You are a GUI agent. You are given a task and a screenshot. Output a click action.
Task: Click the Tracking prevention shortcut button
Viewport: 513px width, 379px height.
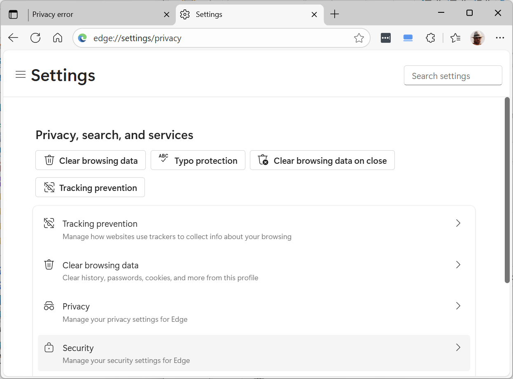[90, 188]
